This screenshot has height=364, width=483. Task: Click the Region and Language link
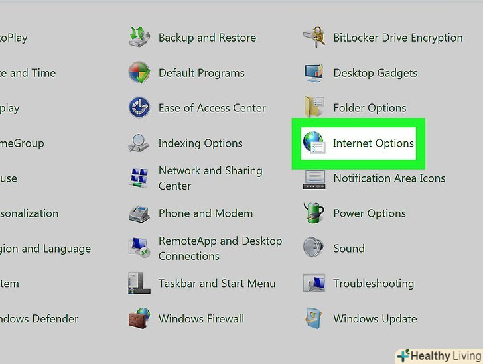pyautogui.click(x=45, y=249)
